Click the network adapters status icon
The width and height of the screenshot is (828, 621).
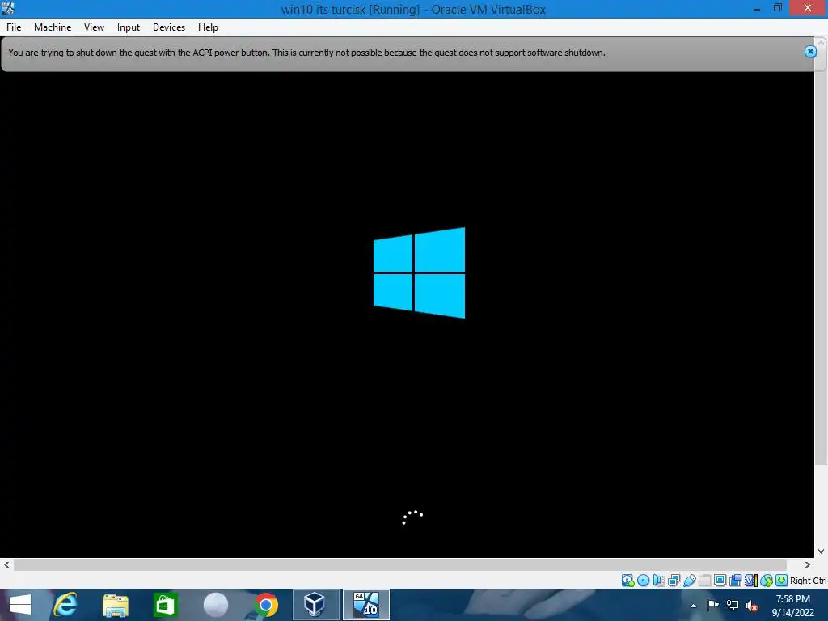674,581
